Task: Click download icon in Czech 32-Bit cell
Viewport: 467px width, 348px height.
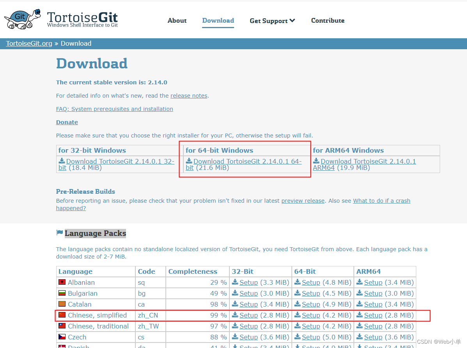Action: (x=235, y=337)
